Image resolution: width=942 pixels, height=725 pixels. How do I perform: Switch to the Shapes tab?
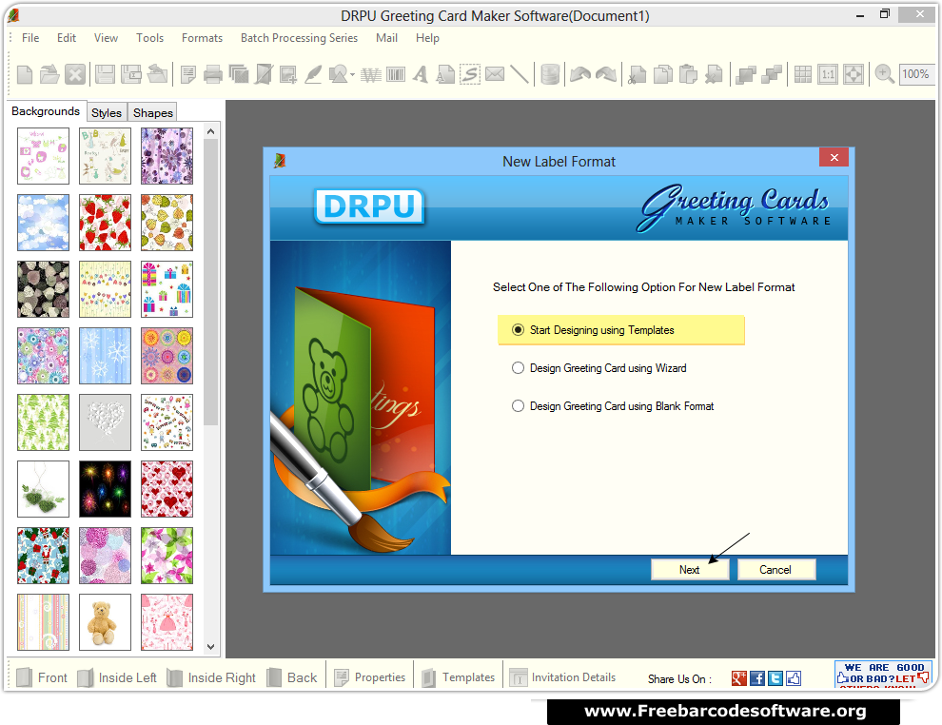(x=152, y=113)
